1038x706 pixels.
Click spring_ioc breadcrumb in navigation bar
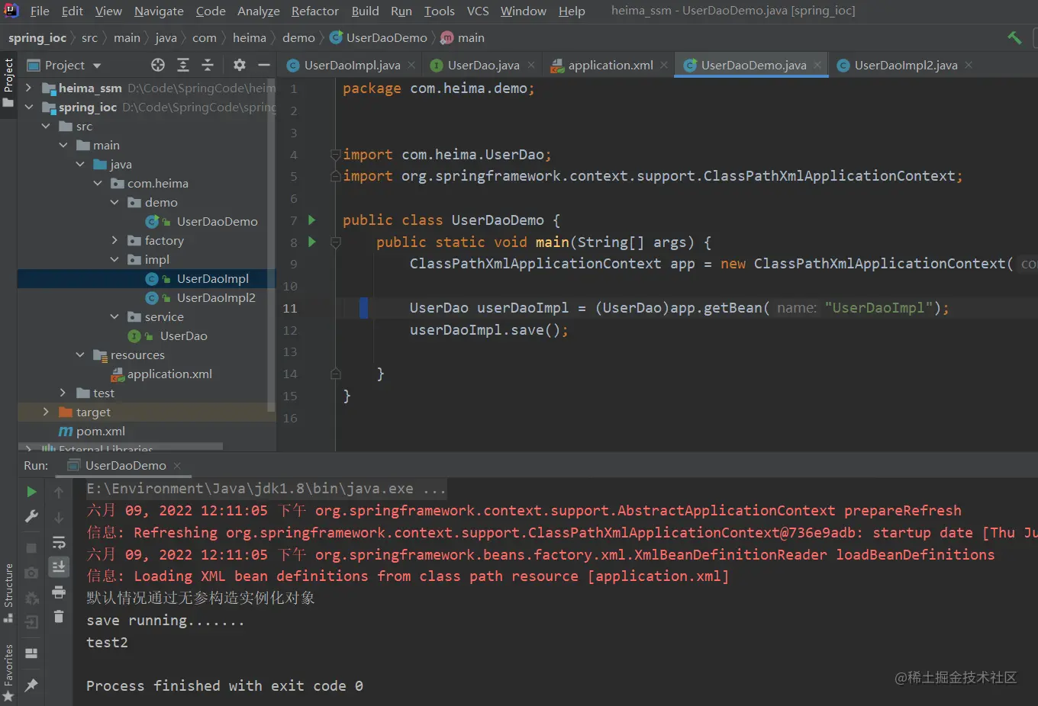tap(37, 37)
